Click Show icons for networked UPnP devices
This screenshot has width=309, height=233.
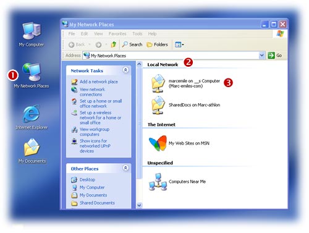95,146
